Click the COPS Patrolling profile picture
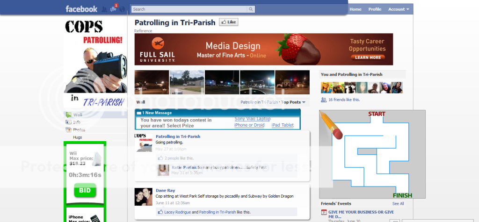The image size is (479, 222). (x=95, y=64)
